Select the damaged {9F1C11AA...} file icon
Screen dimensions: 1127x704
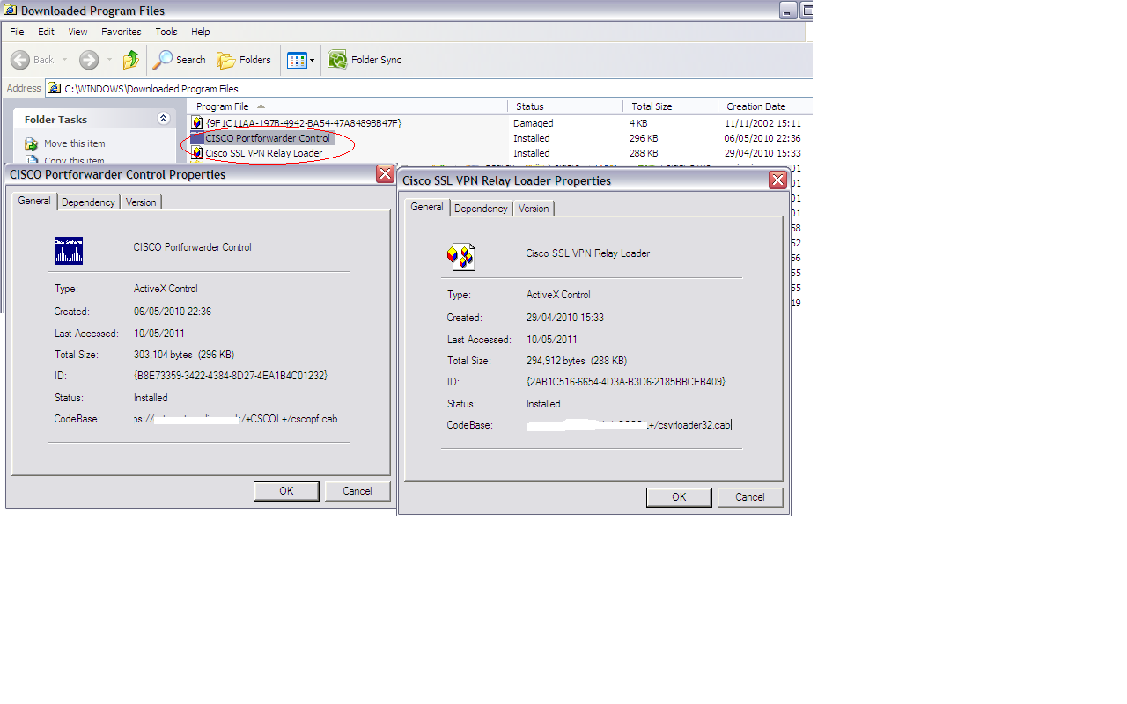pyautogui.click(x=197, y=123)
